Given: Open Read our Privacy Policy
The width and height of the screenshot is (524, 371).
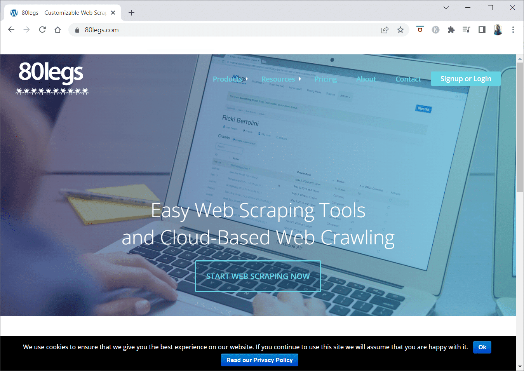Looking at the screenshot, I should [x=259, y=360].
